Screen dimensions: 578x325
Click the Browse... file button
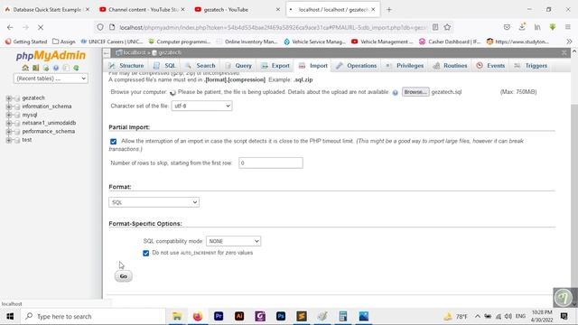(415, 92)
